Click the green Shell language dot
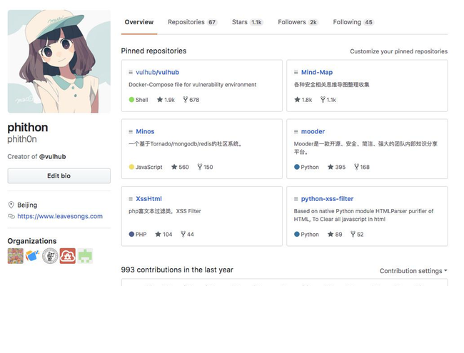 click(x=131, y=100)
